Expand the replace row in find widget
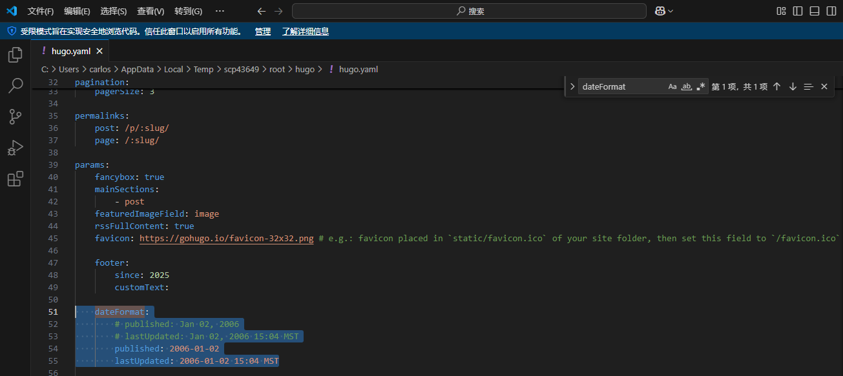Image resolution: width=843 pixels, height=376 pixels. point(572,86)
